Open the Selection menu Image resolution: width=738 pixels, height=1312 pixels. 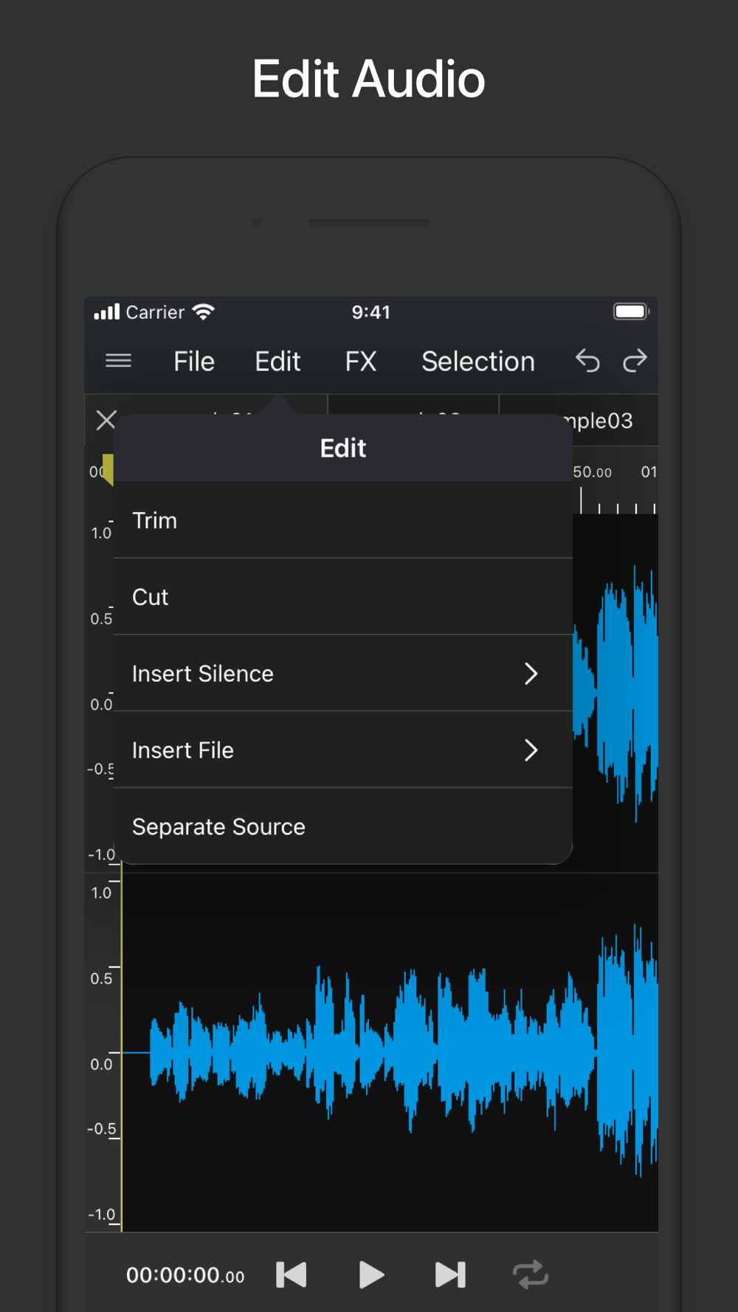(477, 362)
